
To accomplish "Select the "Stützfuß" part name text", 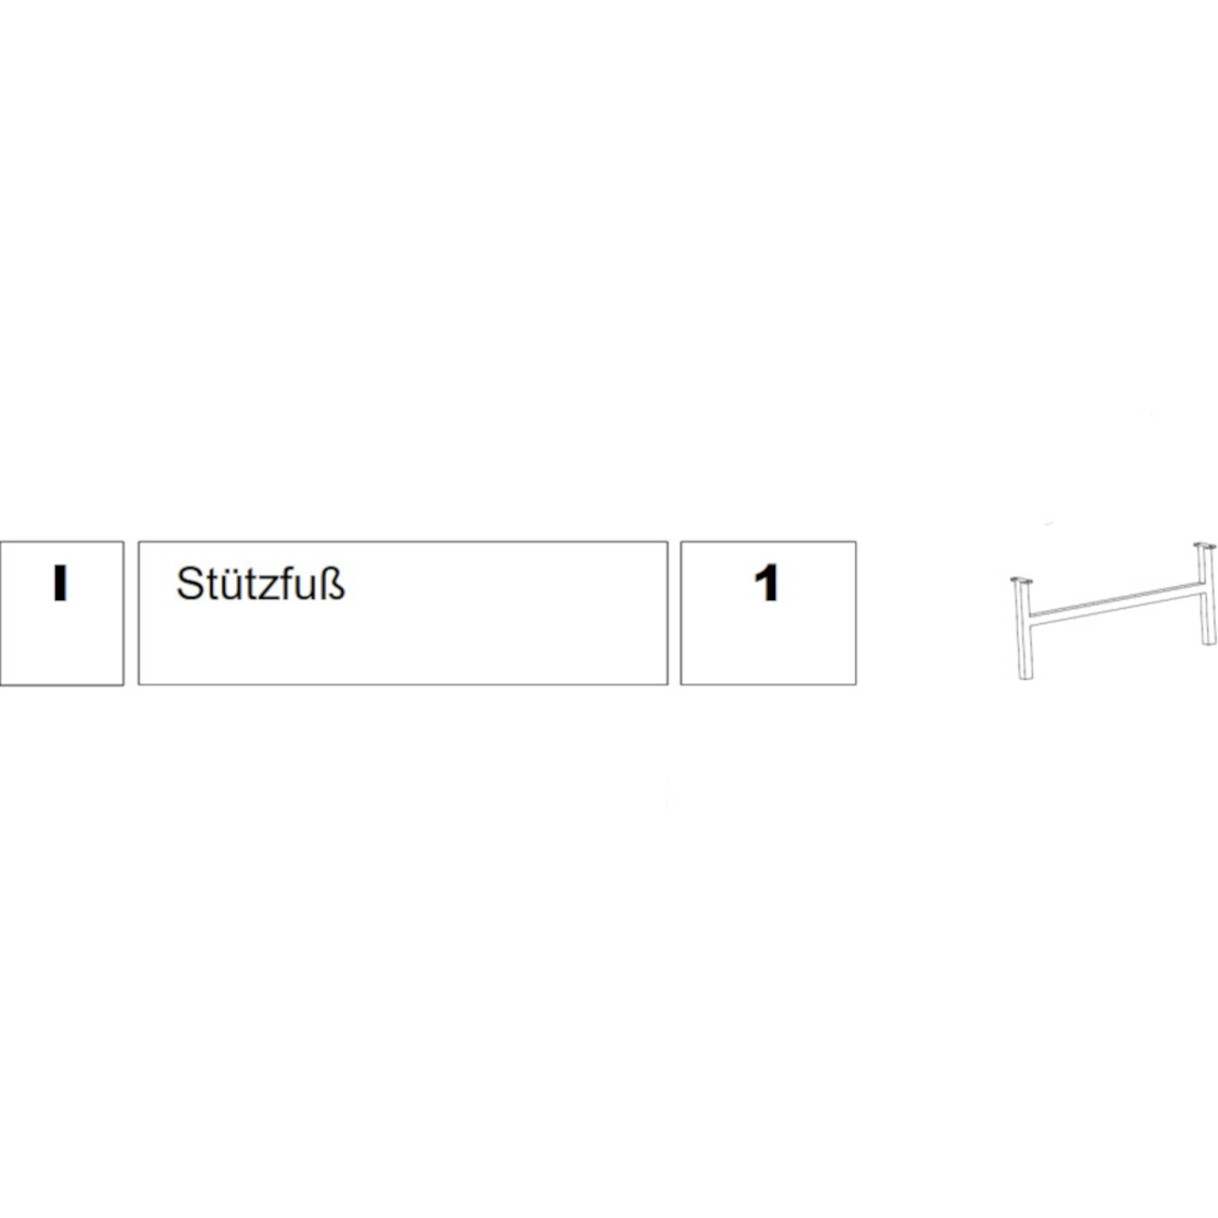I will (260, 584).
